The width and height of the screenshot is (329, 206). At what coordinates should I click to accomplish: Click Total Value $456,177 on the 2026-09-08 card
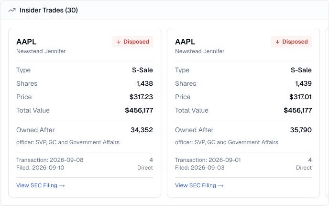pos(139,110)
